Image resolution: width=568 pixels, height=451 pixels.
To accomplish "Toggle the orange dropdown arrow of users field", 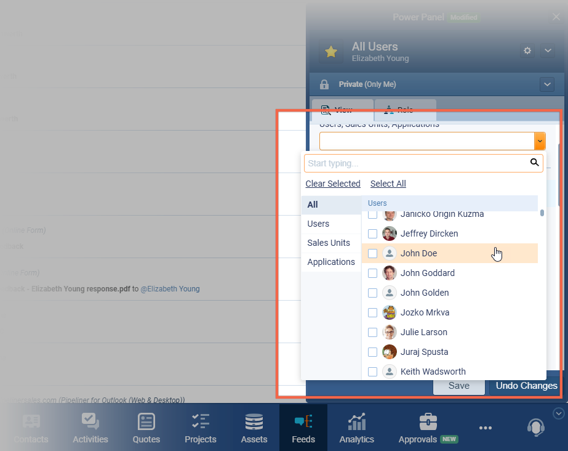I will click(540, 141).
